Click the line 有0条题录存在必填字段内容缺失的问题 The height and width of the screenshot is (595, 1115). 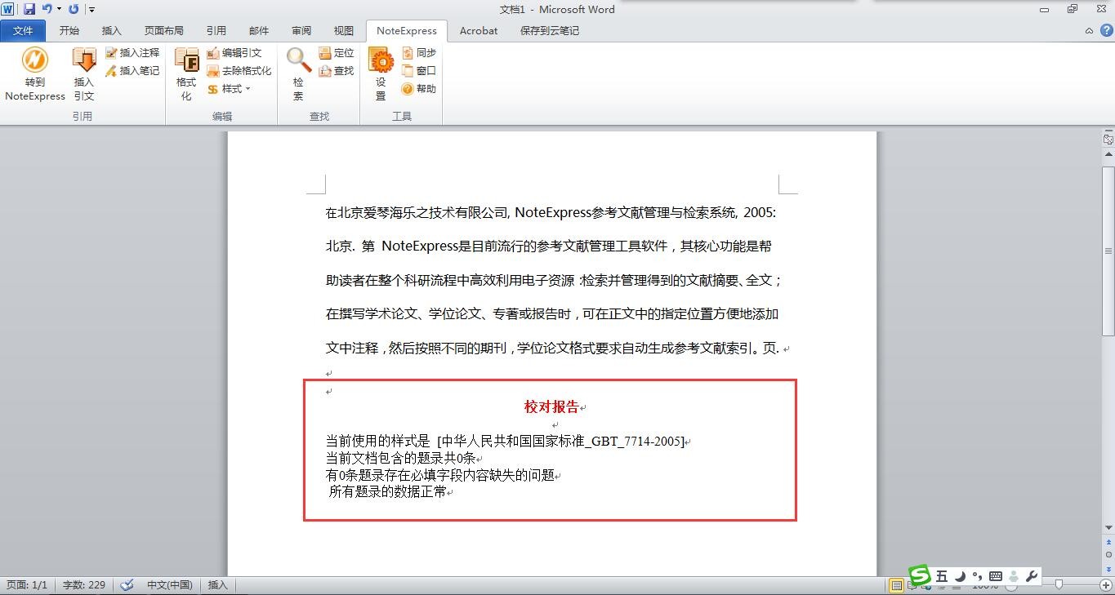[x=440, y=475]
